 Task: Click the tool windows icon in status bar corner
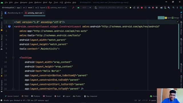1,100
